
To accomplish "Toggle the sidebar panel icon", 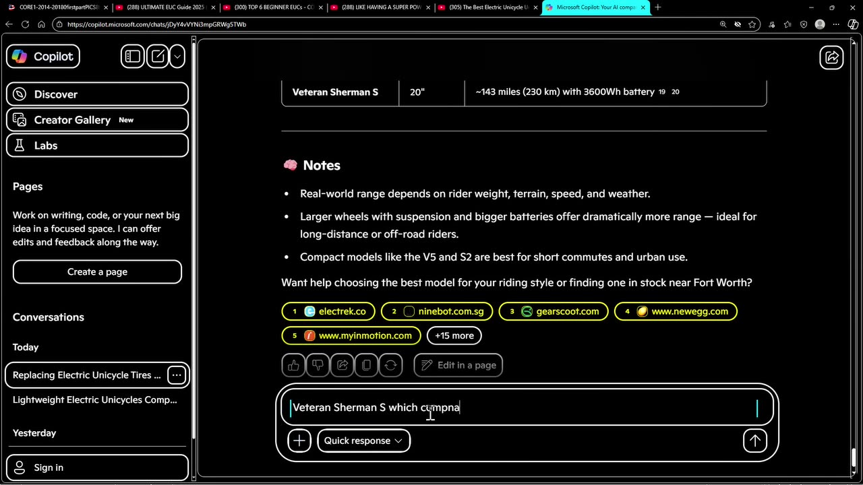I will tap(132, 57).
